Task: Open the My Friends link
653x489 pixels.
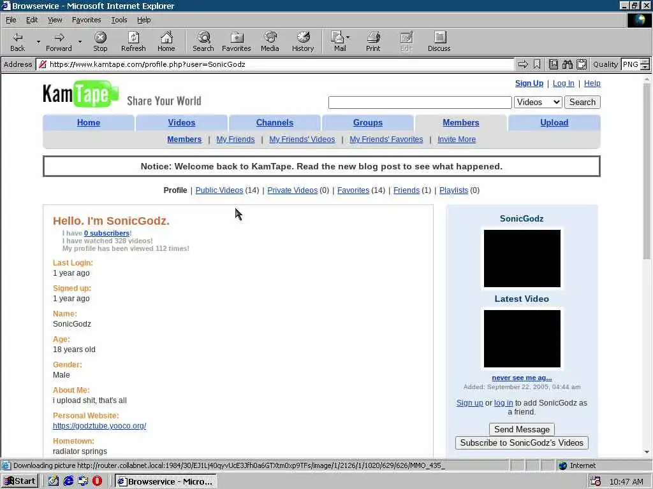Action: [235, 139]
